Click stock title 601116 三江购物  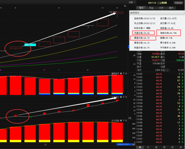coord(157,3)
